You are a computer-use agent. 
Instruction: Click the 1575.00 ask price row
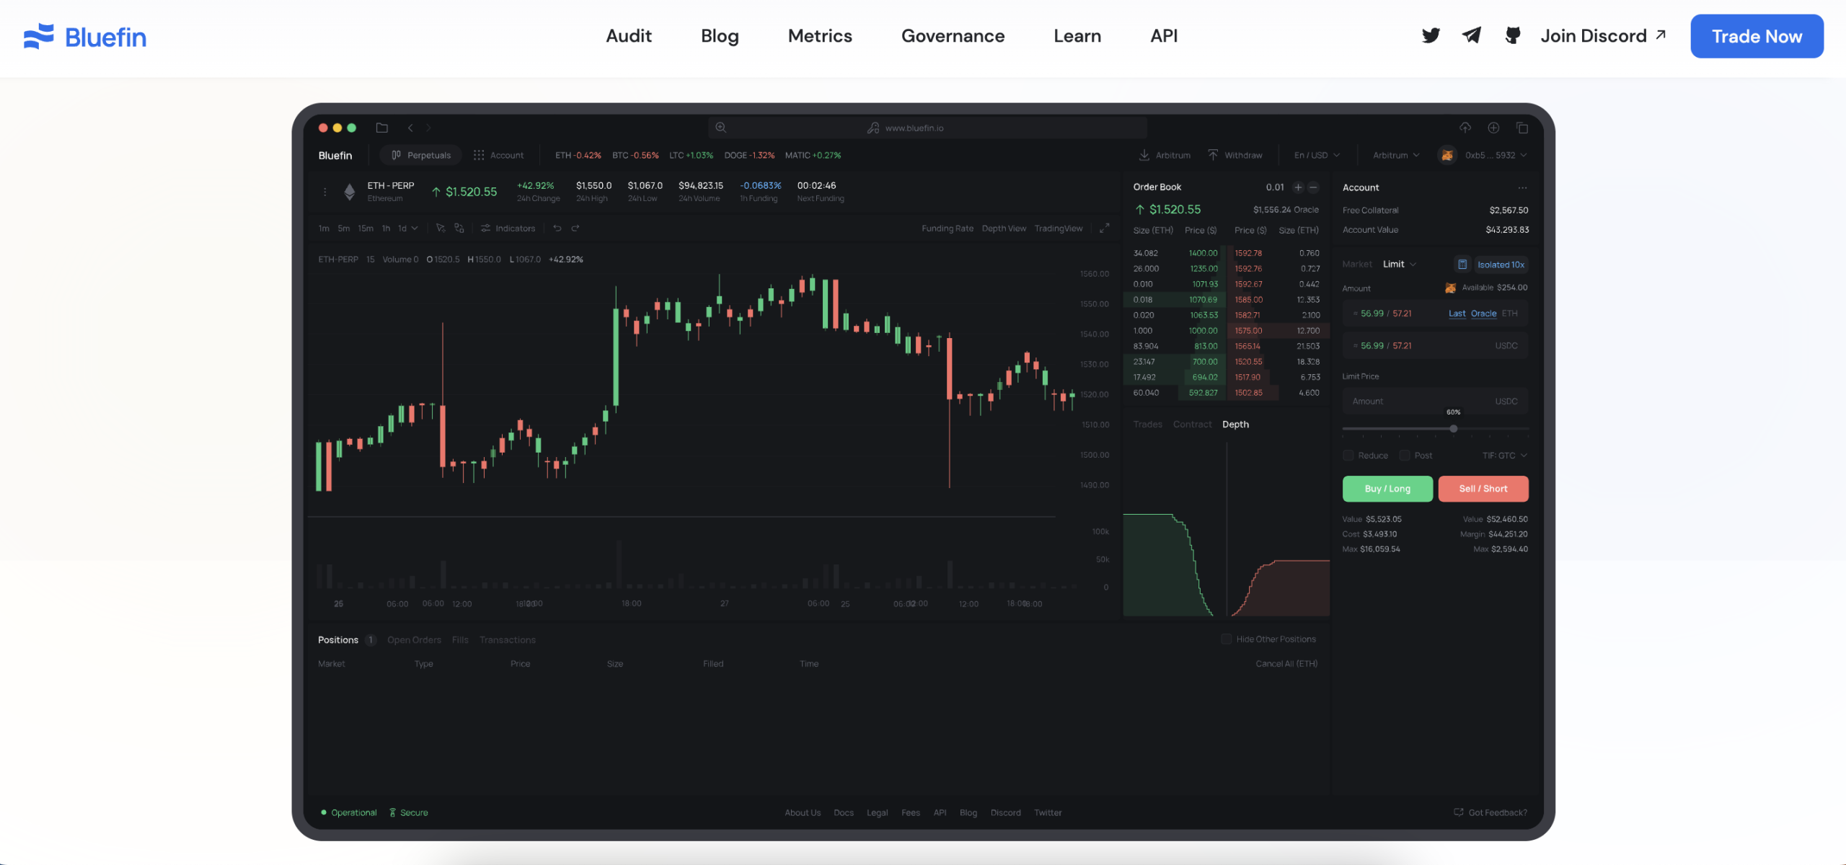pos(1277,331)
